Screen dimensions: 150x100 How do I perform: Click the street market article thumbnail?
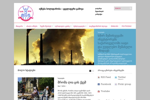[36, 89]
